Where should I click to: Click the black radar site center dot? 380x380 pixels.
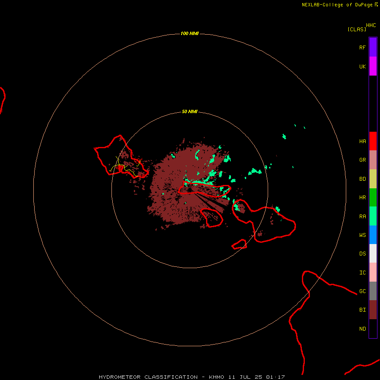[x=190, y=190]
